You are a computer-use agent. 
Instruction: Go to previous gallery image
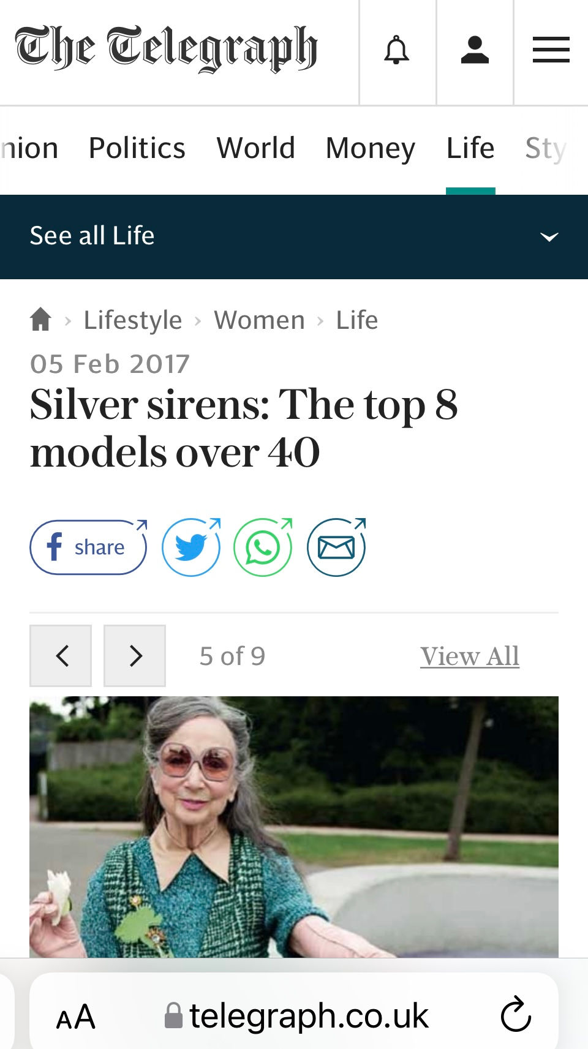61,656
